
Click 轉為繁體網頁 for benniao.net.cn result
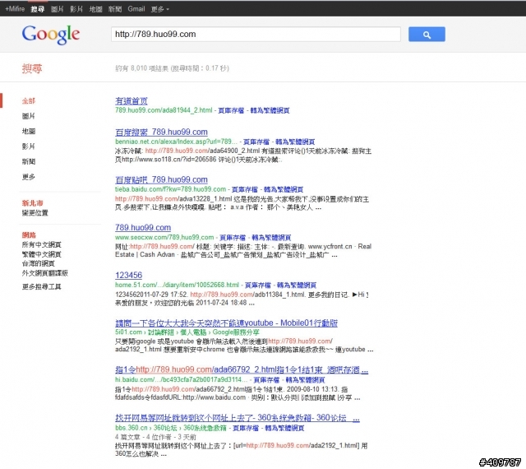tap(295, 142)
